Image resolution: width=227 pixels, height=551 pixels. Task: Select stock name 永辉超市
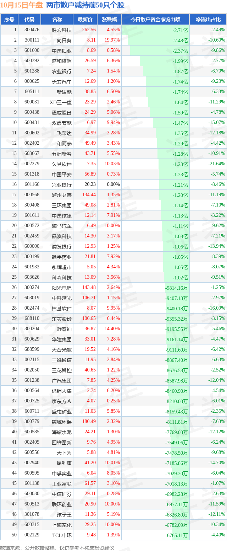[62, 267]
